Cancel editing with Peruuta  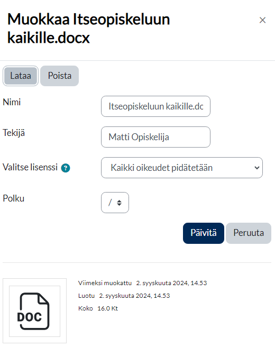click(249, 233)
